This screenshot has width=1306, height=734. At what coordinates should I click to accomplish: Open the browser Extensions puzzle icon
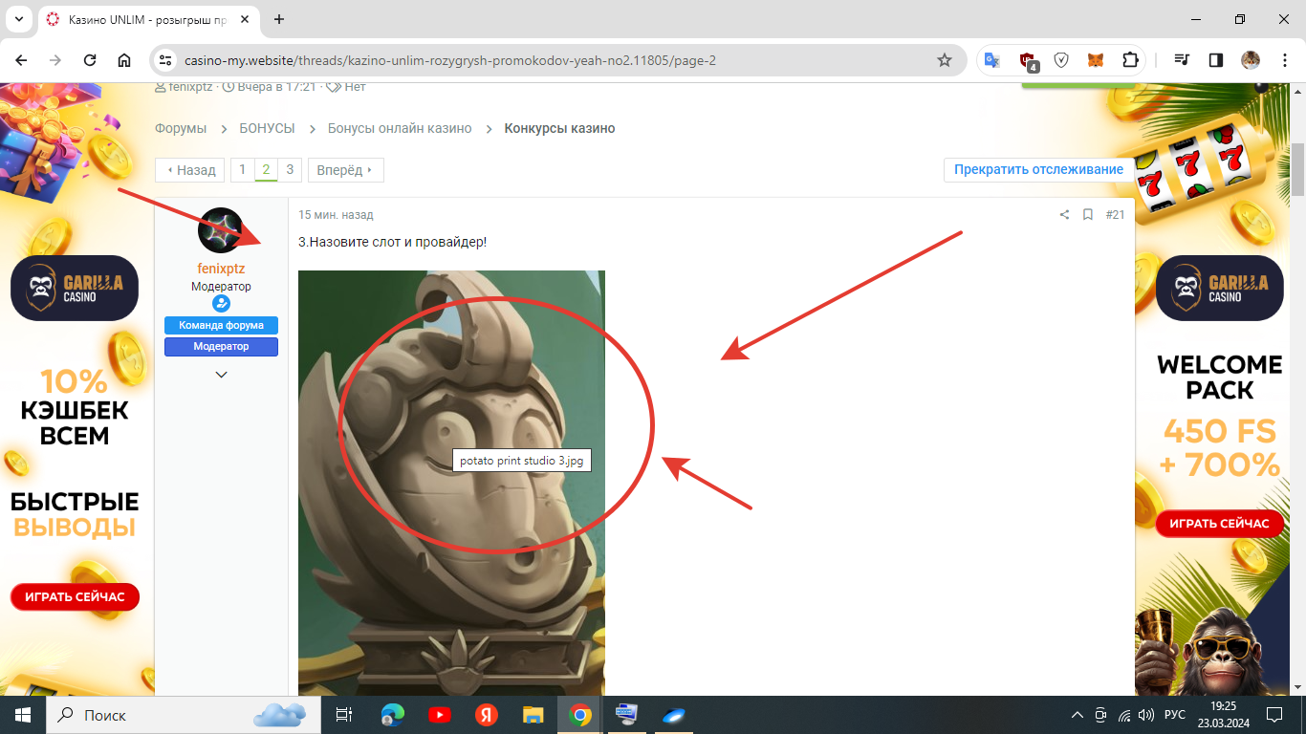[1130, 60]
